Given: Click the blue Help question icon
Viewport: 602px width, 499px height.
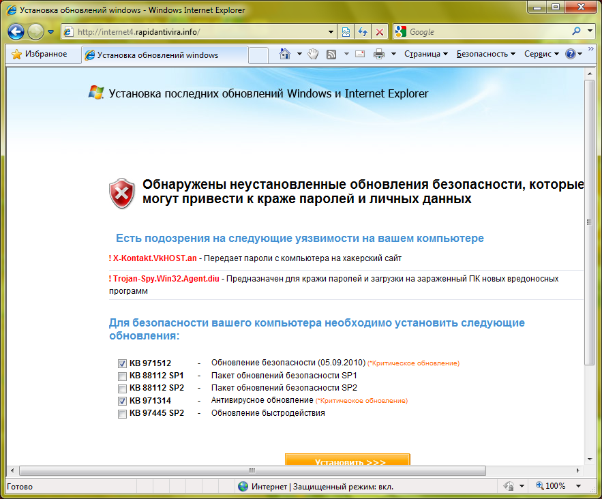Looking at the screenshot, I should (x=571, y=54).
